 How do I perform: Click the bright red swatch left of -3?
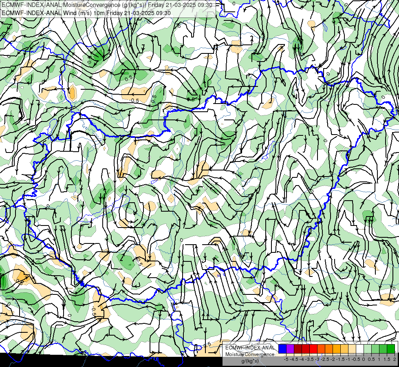(313, 349)
